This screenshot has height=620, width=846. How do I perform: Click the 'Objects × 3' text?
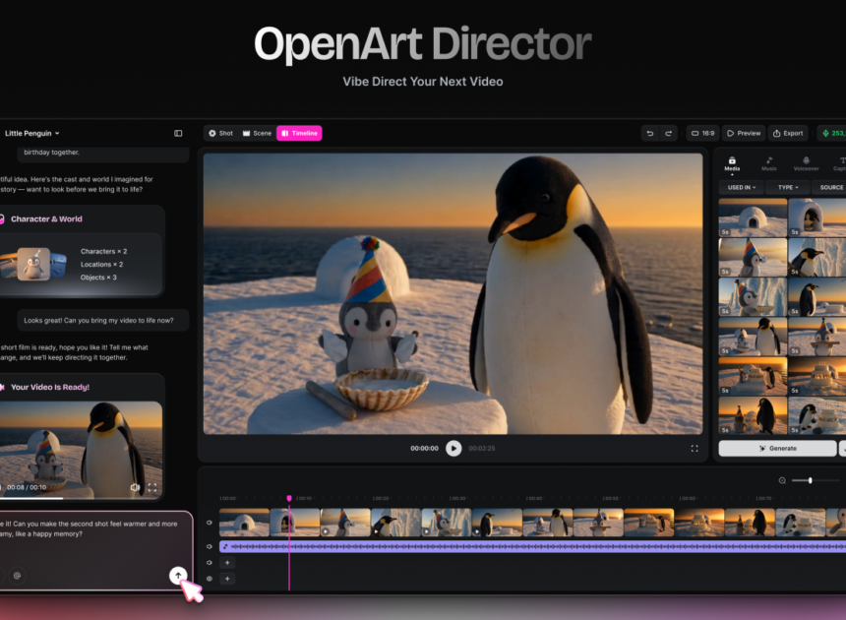[x=98, y=278]
